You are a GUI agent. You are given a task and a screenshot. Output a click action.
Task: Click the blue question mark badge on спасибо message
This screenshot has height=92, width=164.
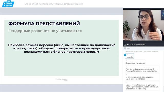point(125,55)
